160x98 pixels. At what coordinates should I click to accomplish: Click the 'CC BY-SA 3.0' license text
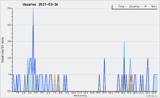point(152,96)
